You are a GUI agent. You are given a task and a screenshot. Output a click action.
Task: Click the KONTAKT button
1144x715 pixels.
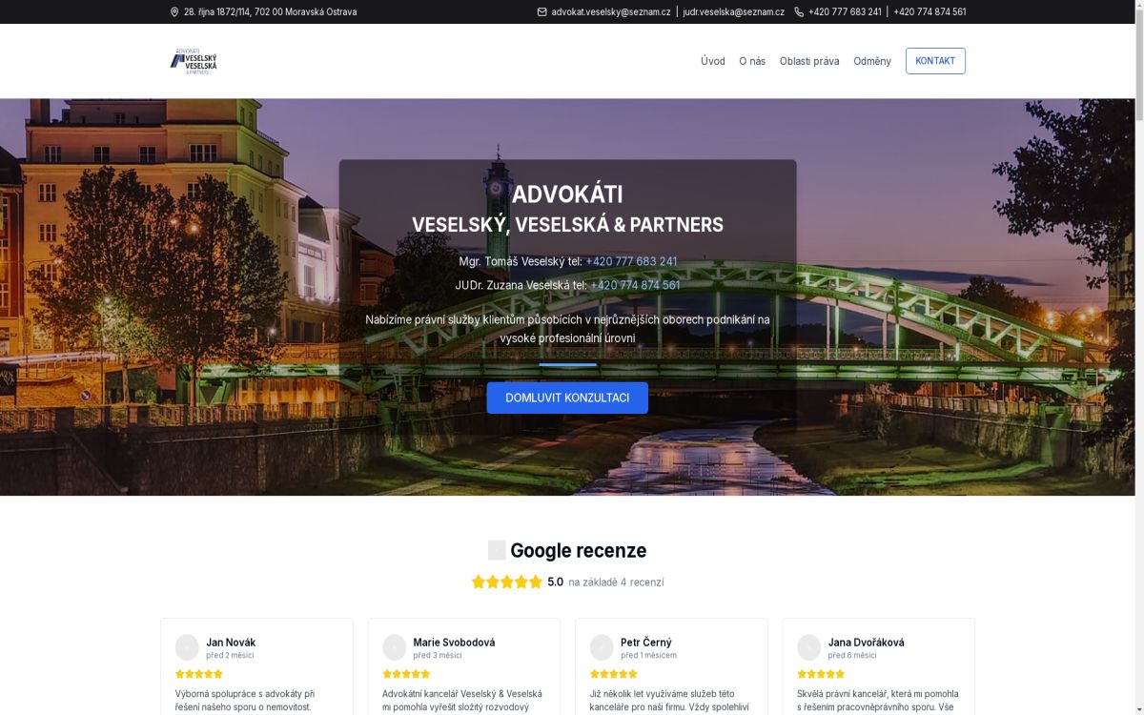pyautogui.click(x=935, y=60)
